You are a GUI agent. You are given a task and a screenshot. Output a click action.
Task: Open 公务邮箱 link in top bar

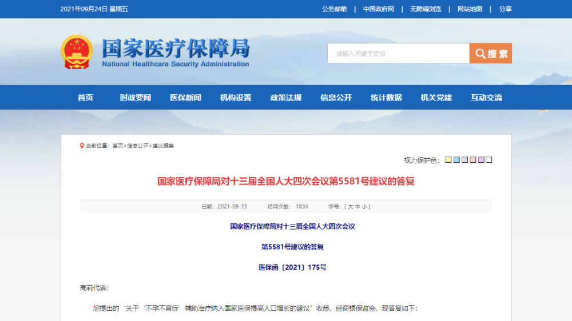[x=334, y=9]
